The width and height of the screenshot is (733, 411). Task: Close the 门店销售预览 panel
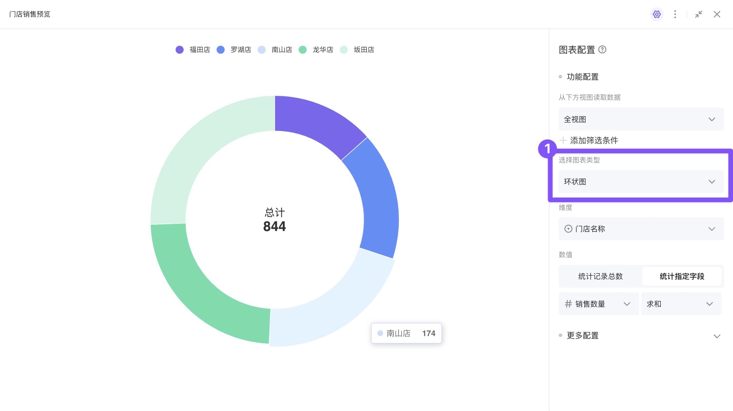click(717, 14)
